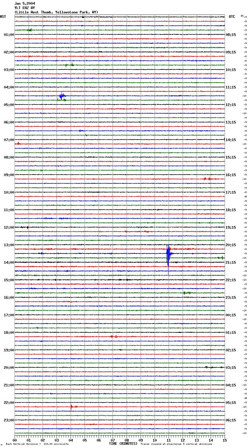Click the red spike at start of 07:15 trace

tap(18, 143)
